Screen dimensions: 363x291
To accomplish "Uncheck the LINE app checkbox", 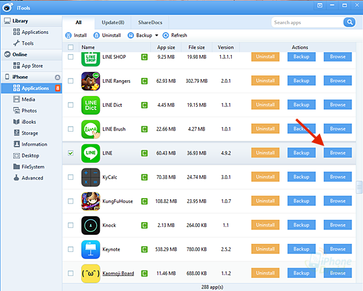I will pos(71,153).
